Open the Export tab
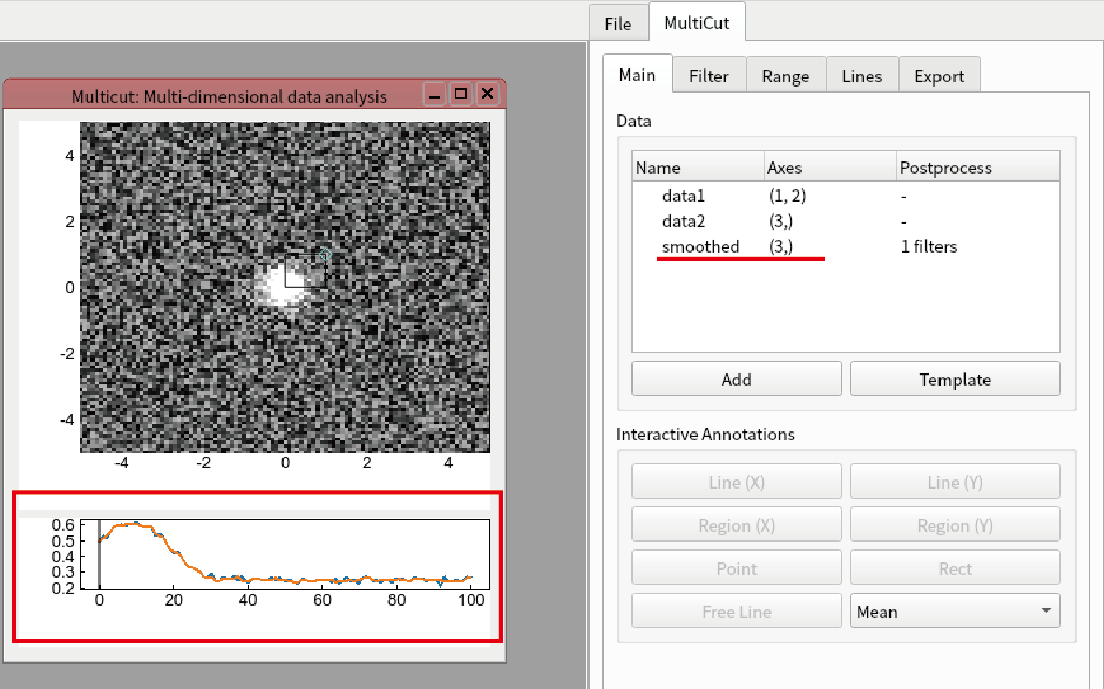 click(939, 76)
